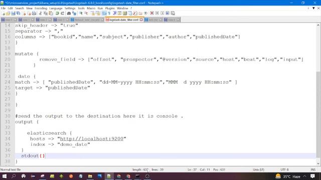This screenshot has width=321, height=180.
Task: Undo the last edit with green arrow icon
Action: [x=57, y=13]
